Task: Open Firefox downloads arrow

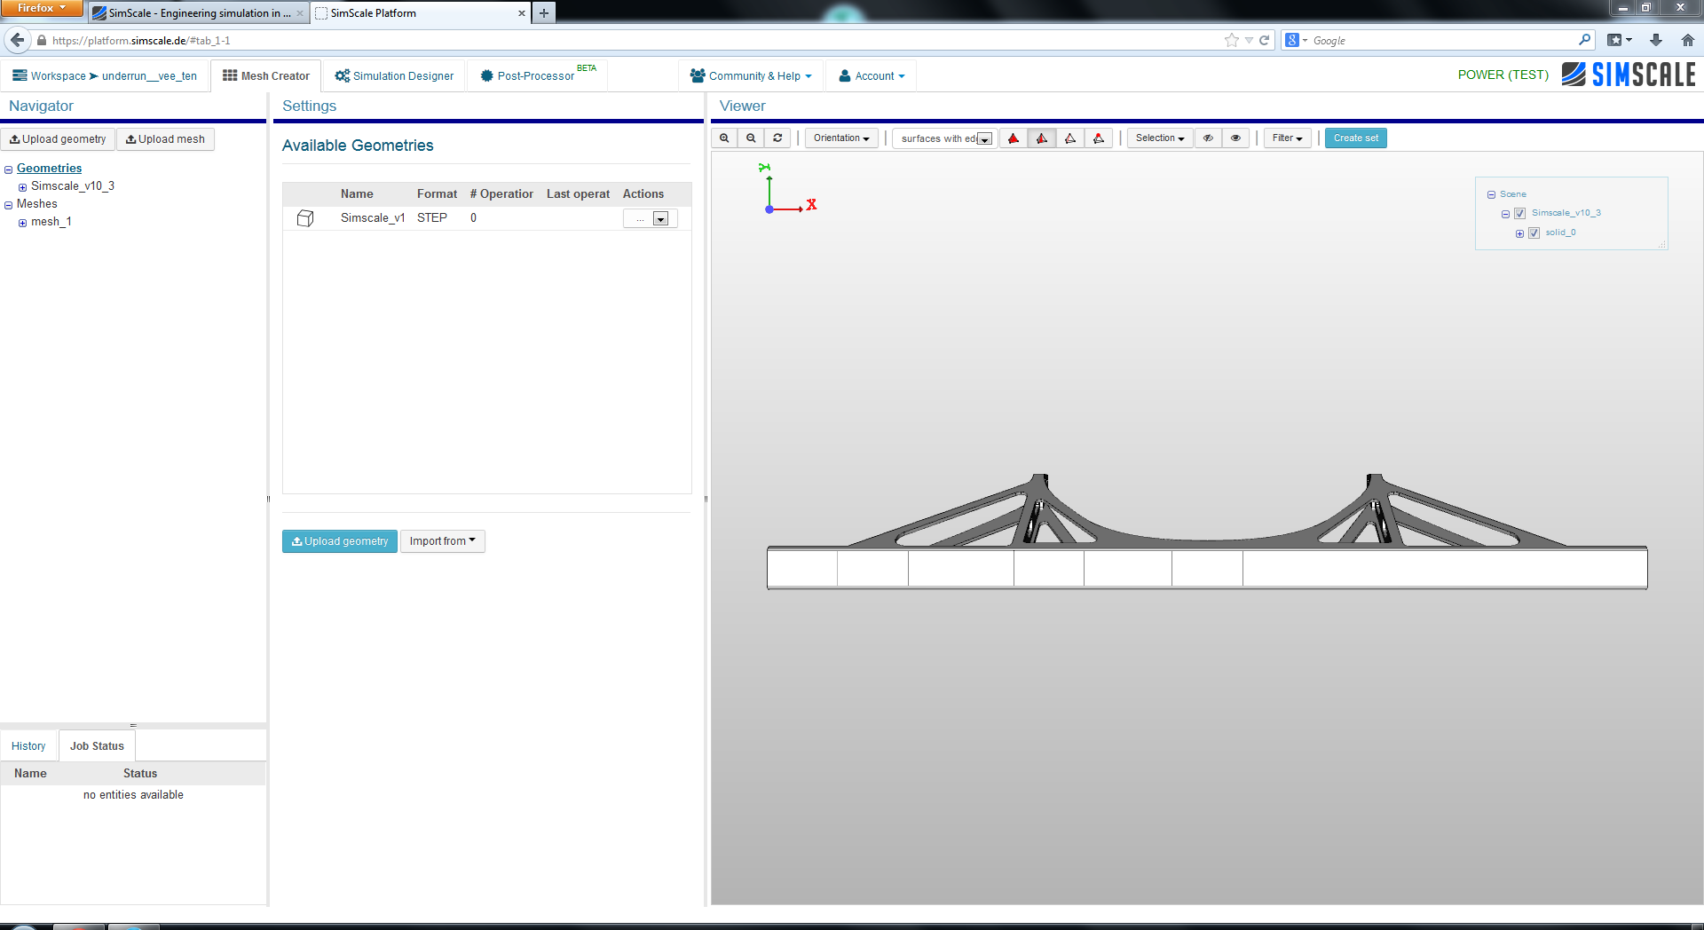Action: 1655,40
